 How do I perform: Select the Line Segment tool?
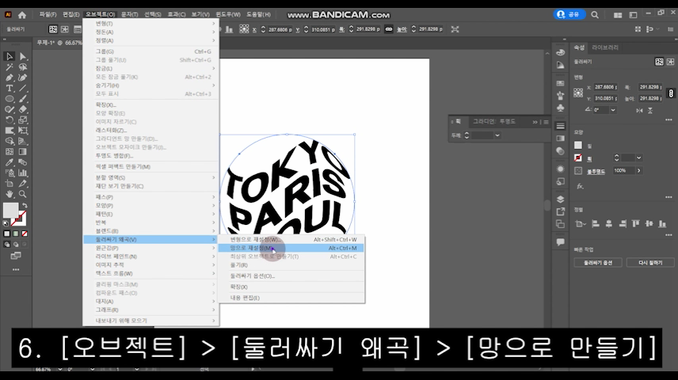[23, 88]
